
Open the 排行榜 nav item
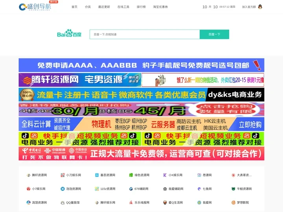[x=141, y=7]
